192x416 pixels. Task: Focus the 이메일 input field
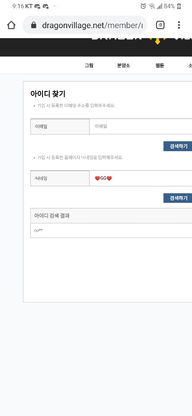(140, 127)
